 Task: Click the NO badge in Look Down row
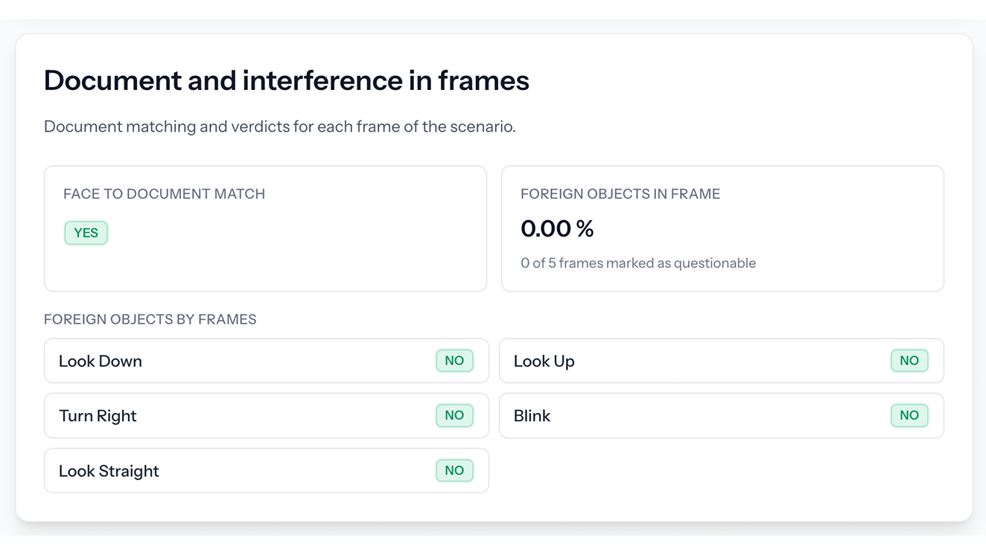pyautogui.click(x=454, y=361)
